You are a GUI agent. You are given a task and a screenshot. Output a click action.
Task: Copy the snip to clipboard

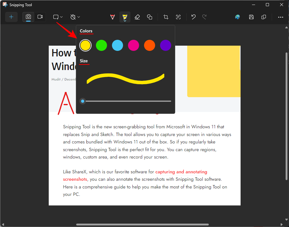click(x=264, y=17)
